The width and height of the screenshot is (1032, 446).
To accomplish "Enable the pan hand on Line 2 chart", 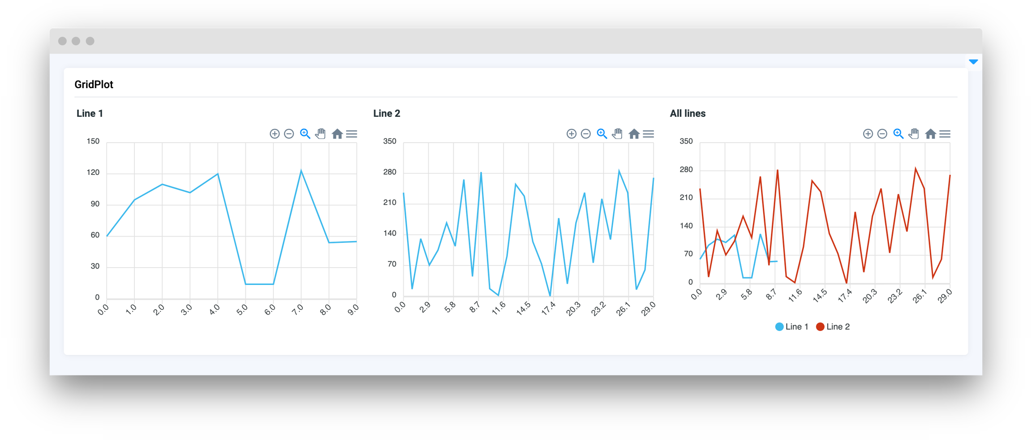I will (617, 134).
